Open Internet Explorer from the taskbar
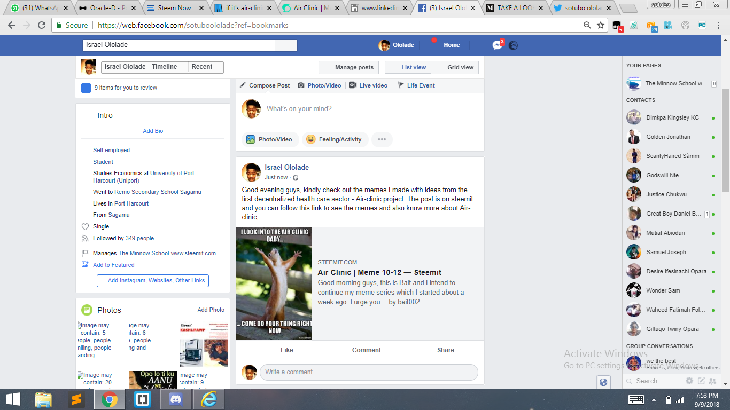Screen dimensions: 730x410 (x=209, y=399)
